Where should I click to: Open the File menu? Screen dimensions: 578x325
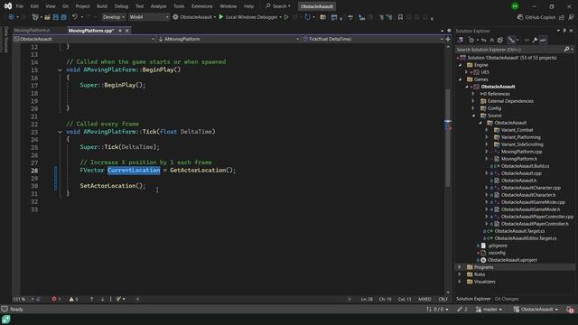point(20,6)
